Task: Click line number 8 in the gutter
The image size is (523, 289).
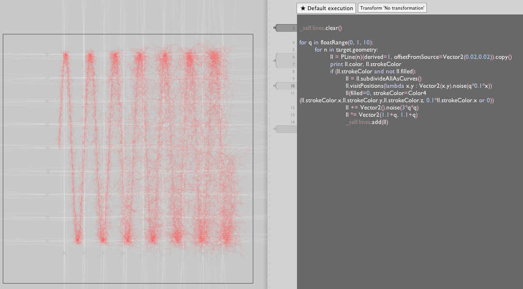Action: [x=293, y=71]
